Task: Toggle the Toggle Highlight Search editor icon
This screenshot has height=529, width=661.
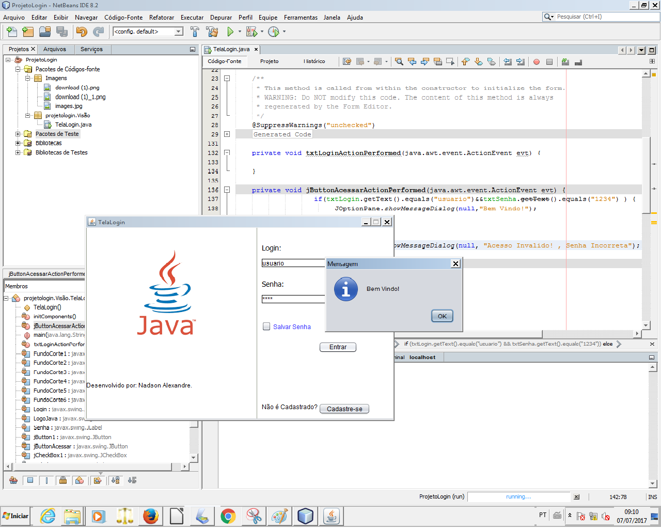Action: pyautogui.click(x=438, y=61)
